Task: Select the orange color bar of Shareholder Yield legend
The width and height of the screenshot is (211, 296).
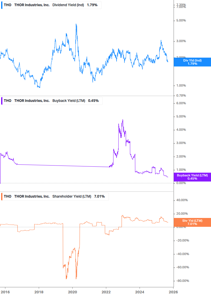Action: [x=2, y=196]
